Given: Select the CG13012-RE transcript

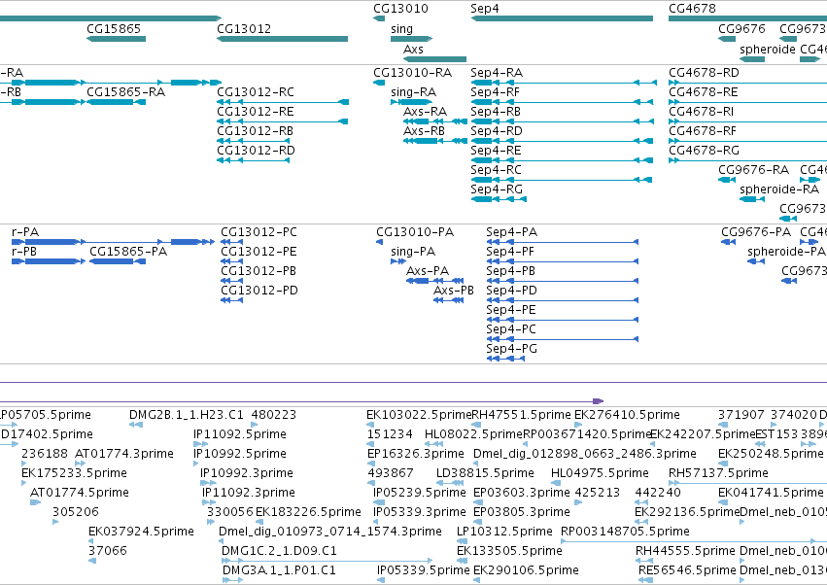Looking at the screenshot, I should (283, 121).
